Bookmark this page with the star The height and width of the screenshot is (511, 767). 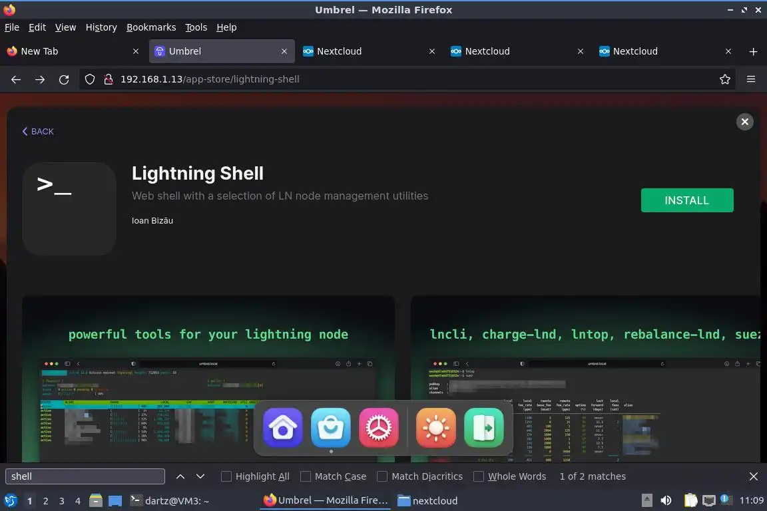tap(725, 79)
